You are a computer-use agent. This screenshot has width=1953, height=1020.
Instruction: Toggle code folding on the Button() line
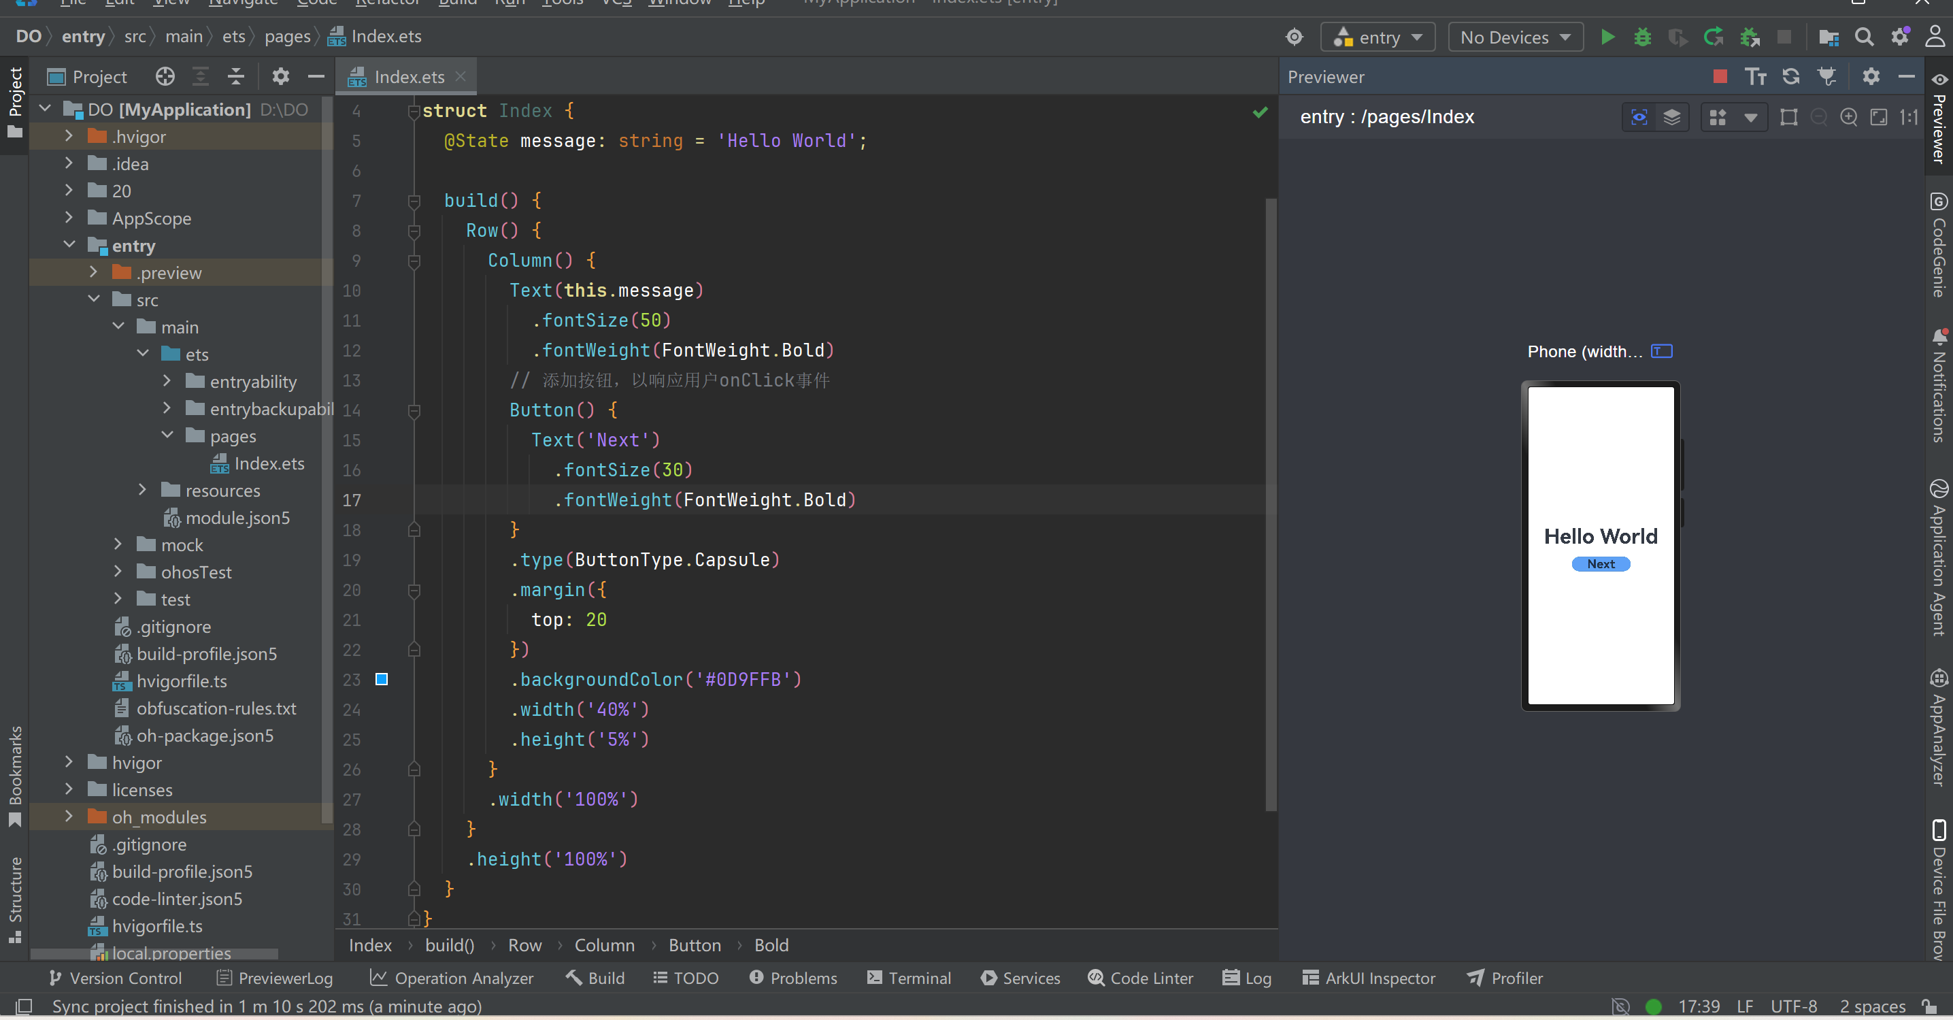(x=414, y=411)
